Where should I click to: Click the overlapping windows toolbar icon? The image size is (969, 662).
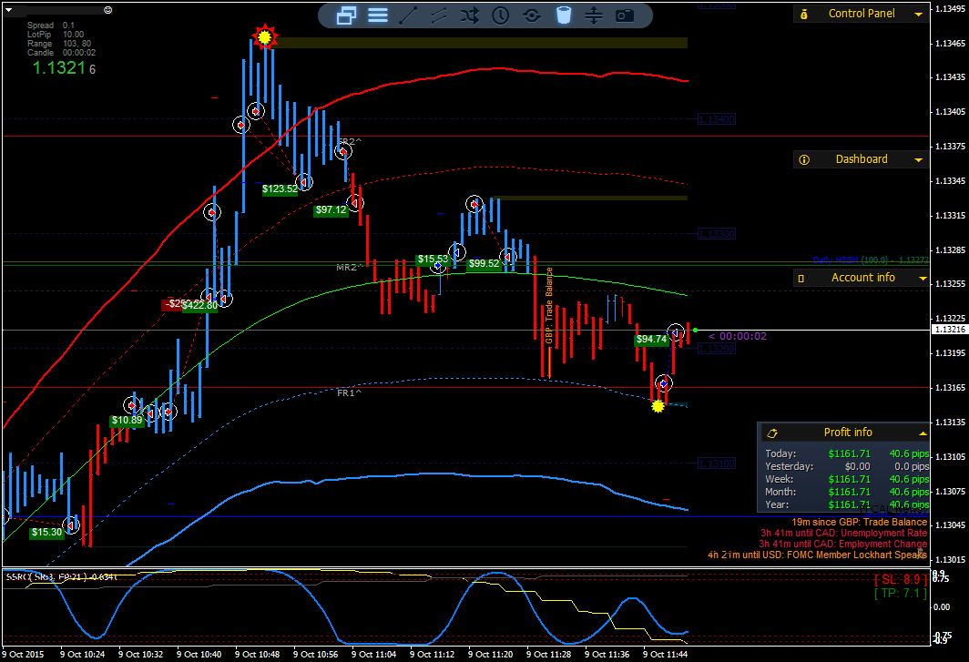346,15
